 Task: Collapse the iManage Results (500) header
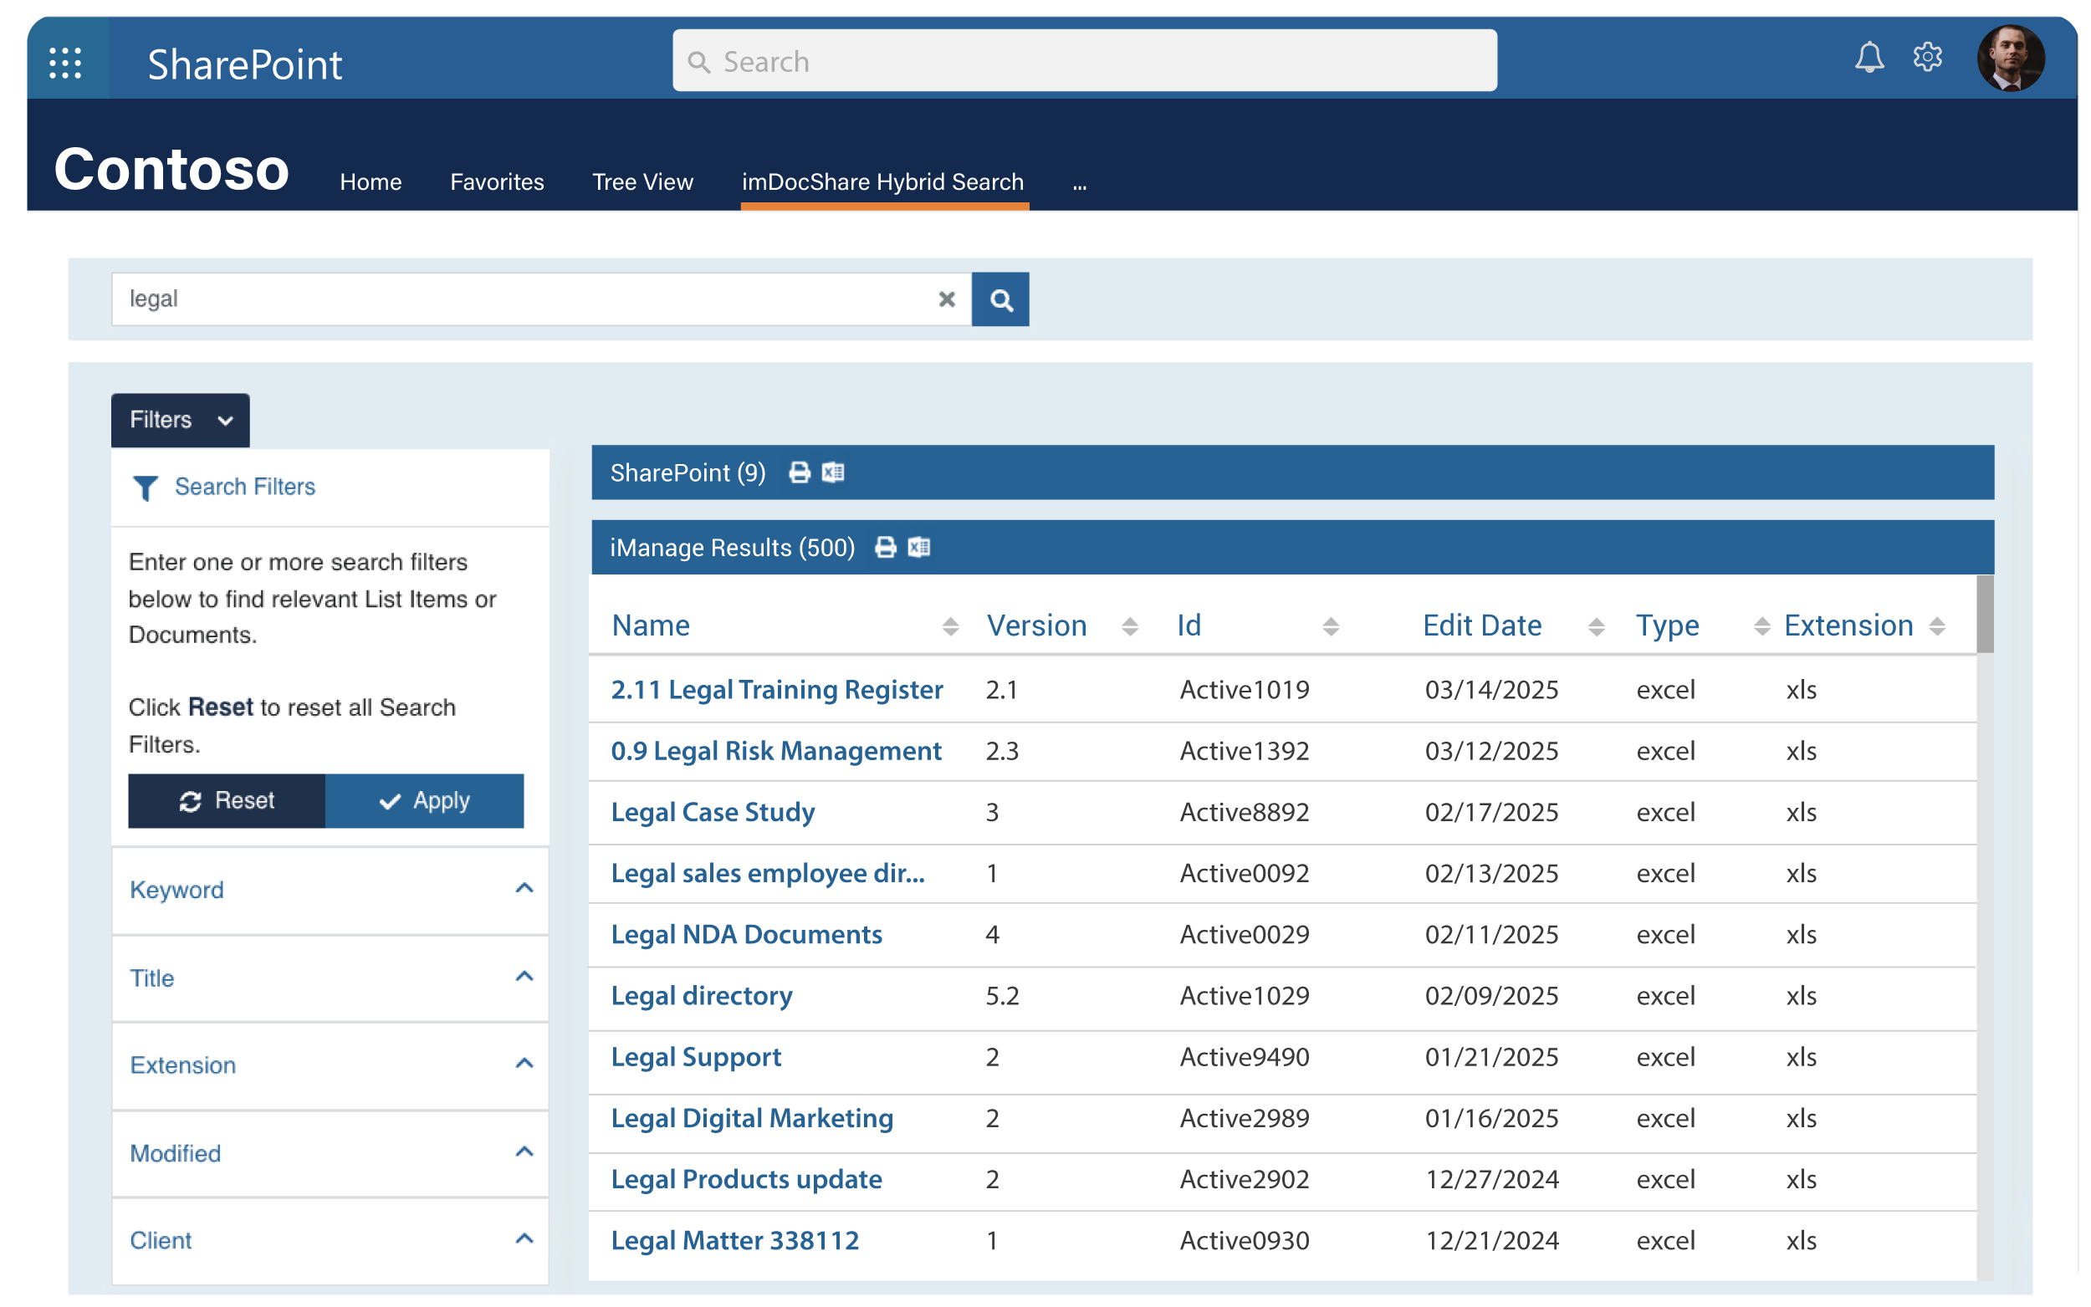pos(1292,547)
